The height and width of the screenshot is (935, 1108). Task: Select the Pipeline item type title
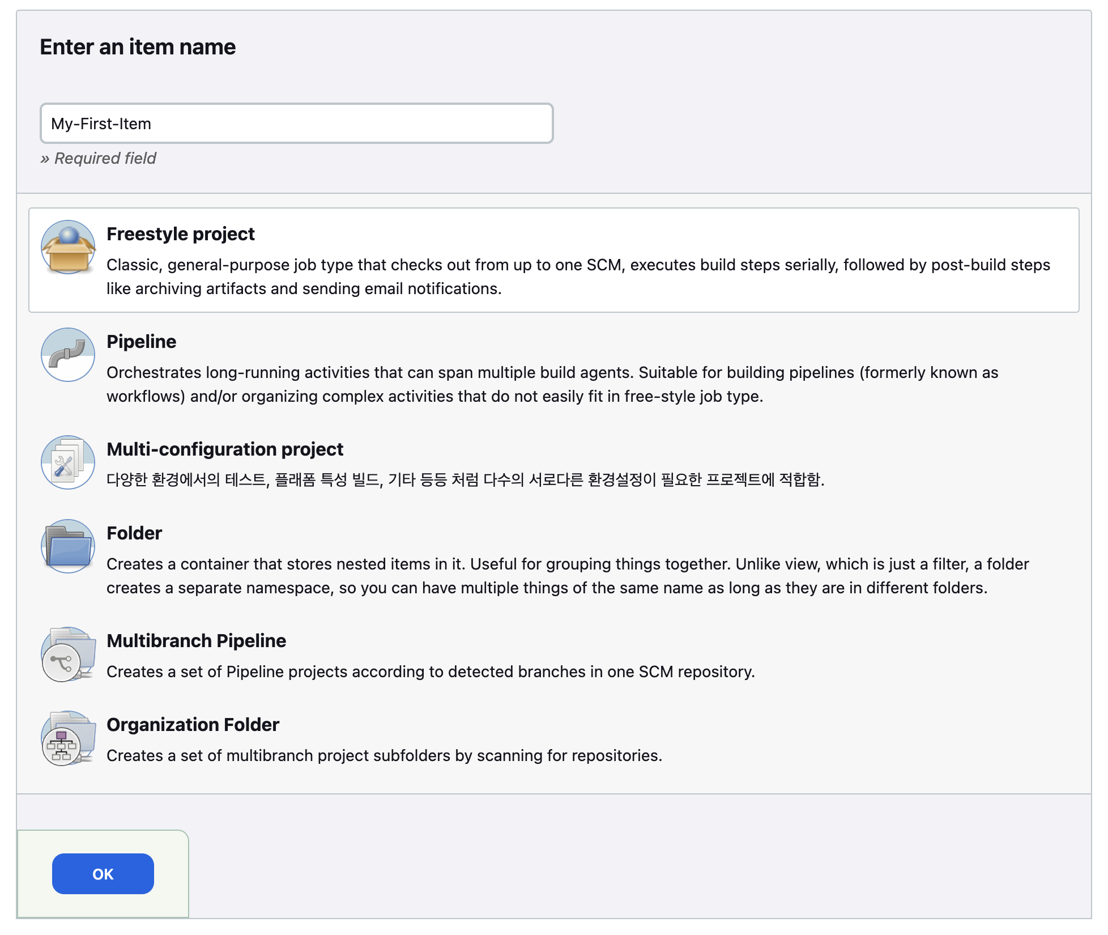[141, 342]
